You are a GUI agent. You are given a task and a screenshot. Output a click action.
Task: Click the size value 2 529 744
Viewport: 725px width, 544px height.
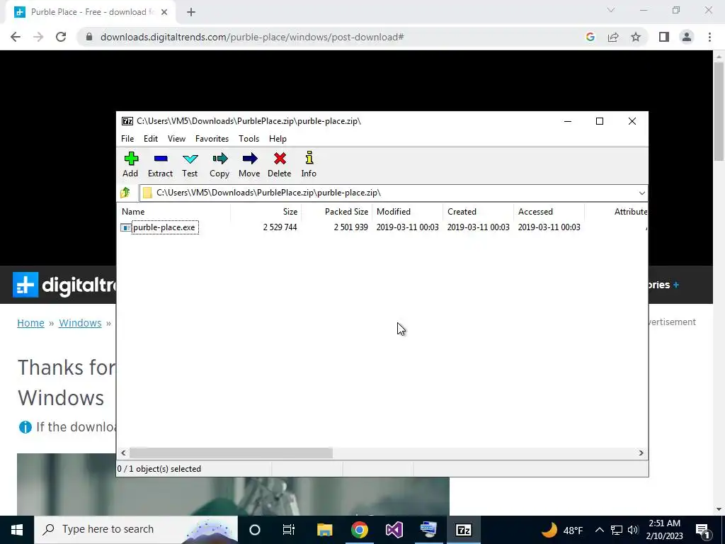coord(280,227)
